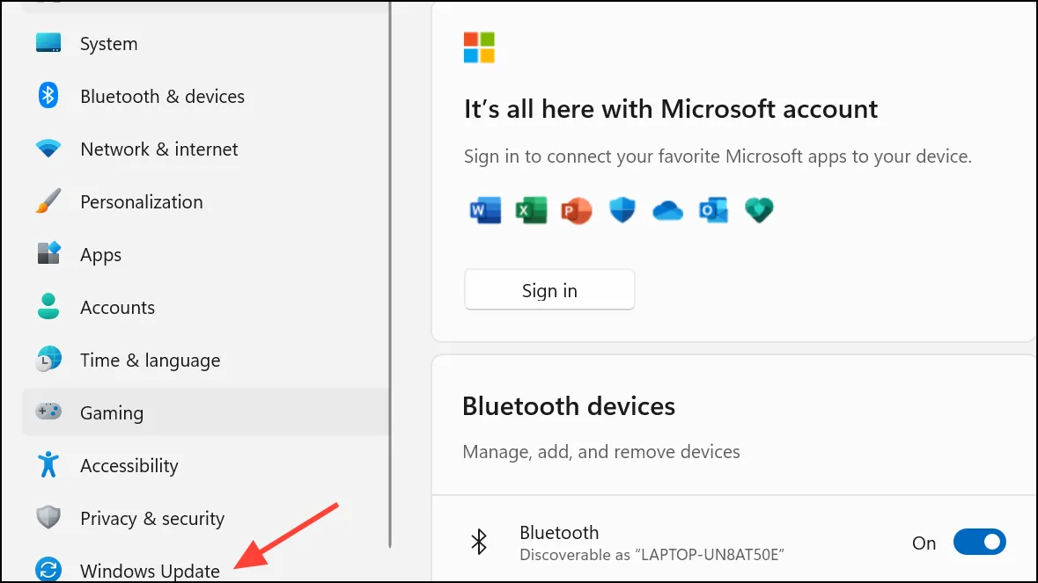Click the Excel app icon

[x=532, y=210]
